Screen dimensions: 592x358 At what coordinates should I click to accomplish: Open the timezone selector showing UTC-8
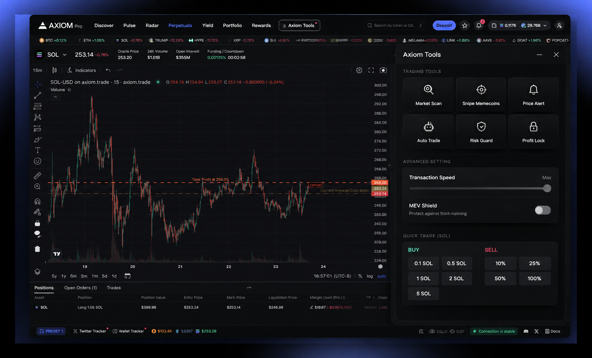point(332,276)
